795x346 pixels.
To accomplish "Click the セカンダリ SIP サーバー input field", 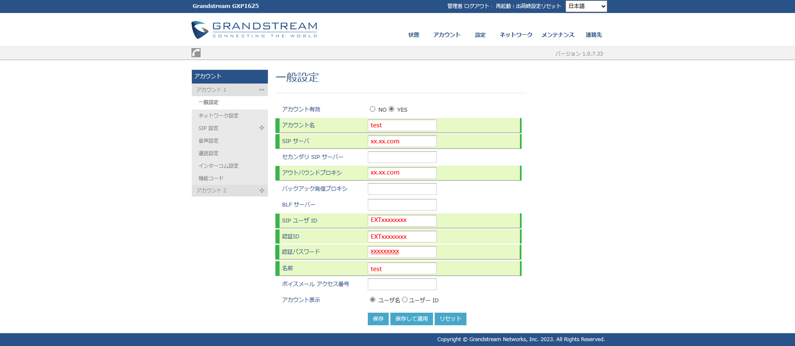I will tap(402, 157).
